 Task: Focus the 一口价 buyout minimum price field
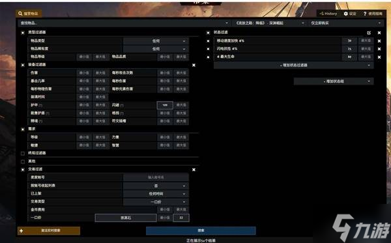pos(165,218)
